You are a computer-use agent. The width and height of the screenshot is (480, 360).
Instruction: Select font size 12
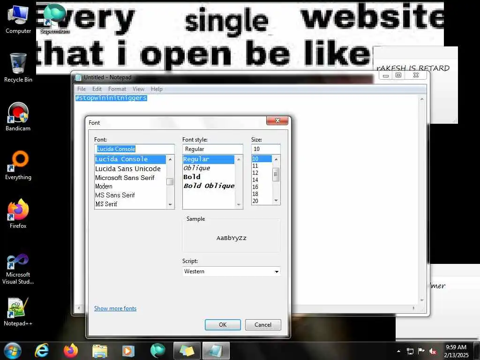(x=262, y=173)
